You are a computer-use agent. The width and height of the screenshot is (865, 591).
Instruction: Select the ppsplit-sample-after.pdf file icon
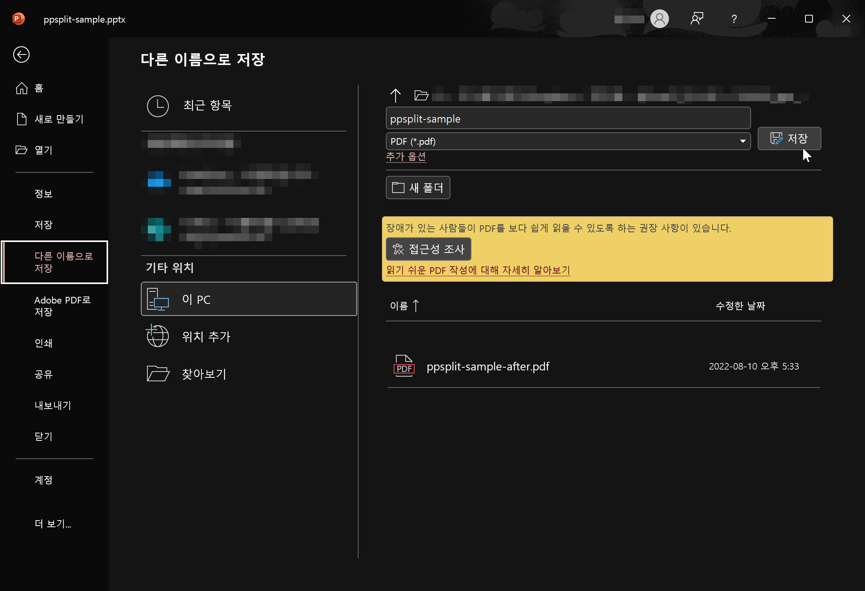[x=404, y=366]
